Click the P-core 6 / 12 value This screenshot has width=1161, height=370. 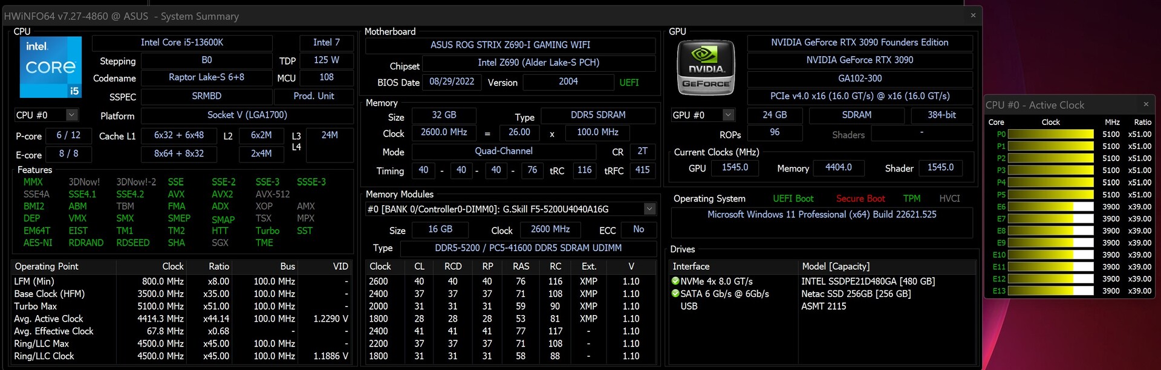pyautogui.click(x=68, y=135)
